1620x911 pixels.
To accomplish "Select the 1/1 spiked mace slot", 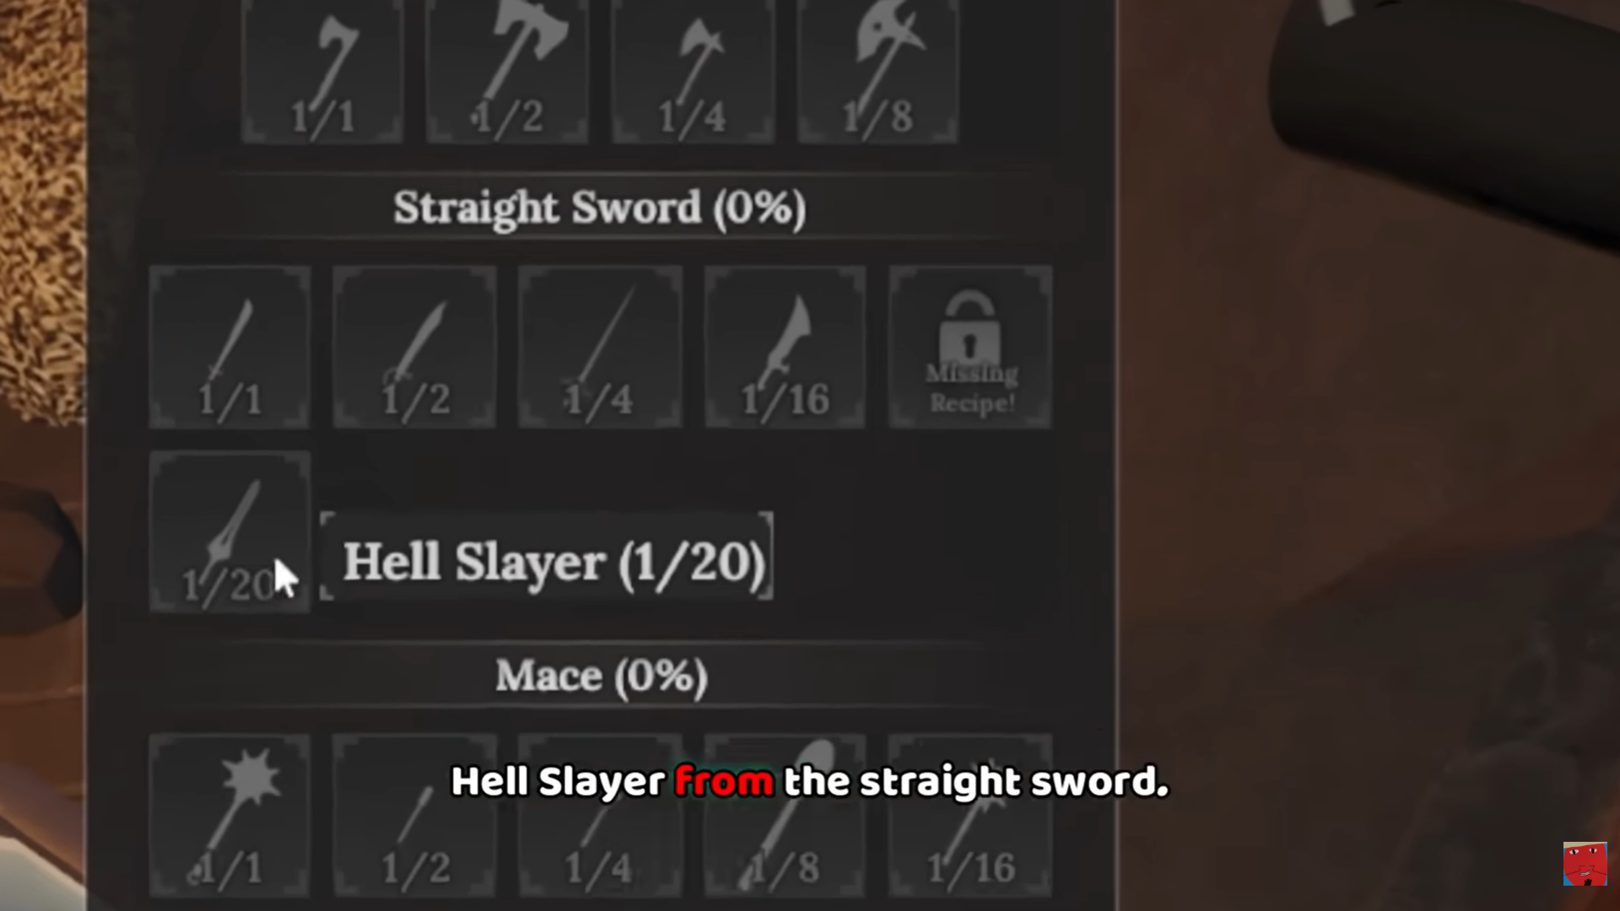I will click(229, 815).
